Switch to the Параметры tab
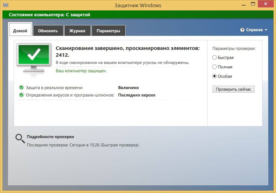276x193 pixels. [x=108, y=31]
